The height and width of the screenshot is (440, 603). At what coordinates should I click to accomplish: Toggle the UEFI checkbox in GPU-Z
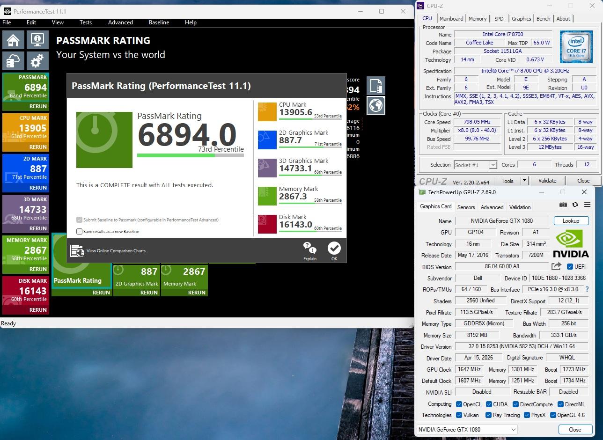[570, 267]
